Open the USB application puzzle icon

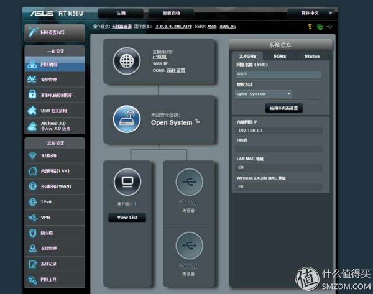click(x=32, y=111)
